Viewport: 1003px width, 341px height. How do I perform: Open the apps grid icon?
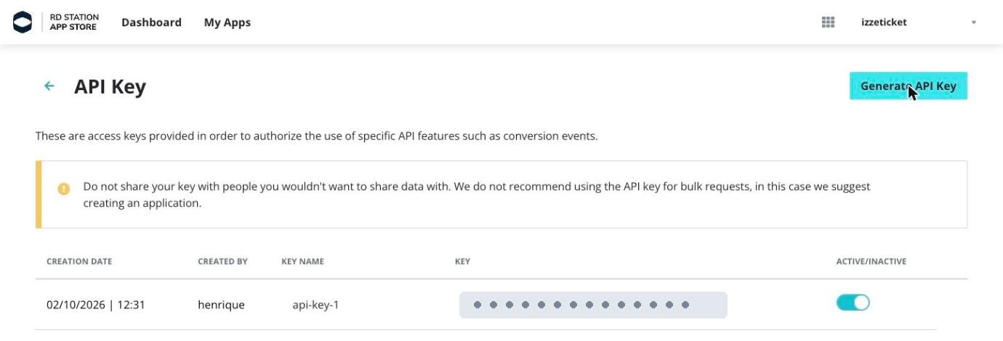pyautogui.click(x=828, y=22)
